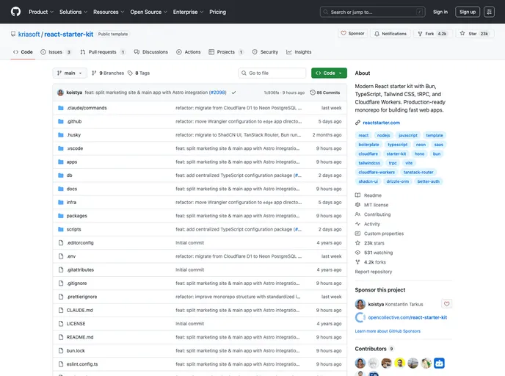Open the .env file
The image size is (505, 376).
point(71,256)
